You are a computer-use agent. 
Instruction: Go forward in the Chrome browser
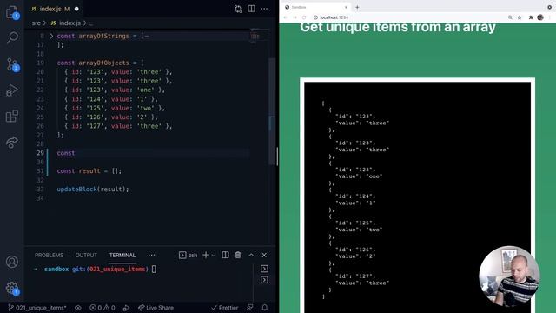pos(295,17)
